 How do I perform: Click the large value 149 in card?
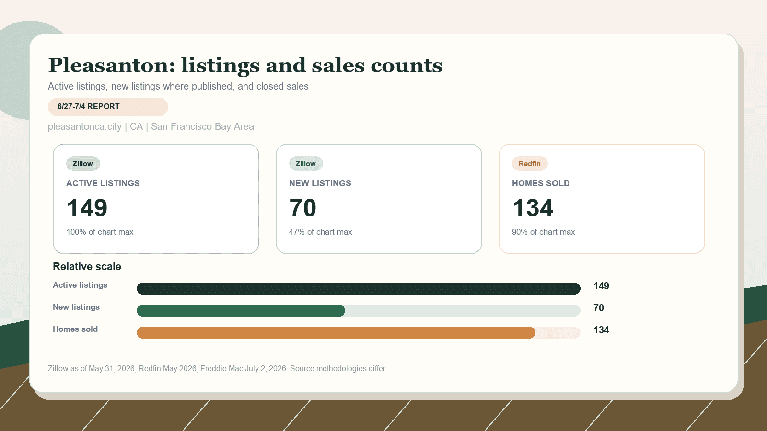tap(87, 208)
